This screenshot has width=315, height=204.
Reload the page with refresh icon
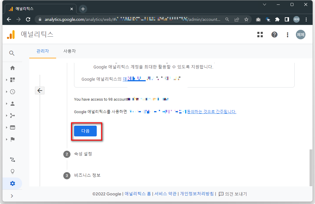(28, 19)
